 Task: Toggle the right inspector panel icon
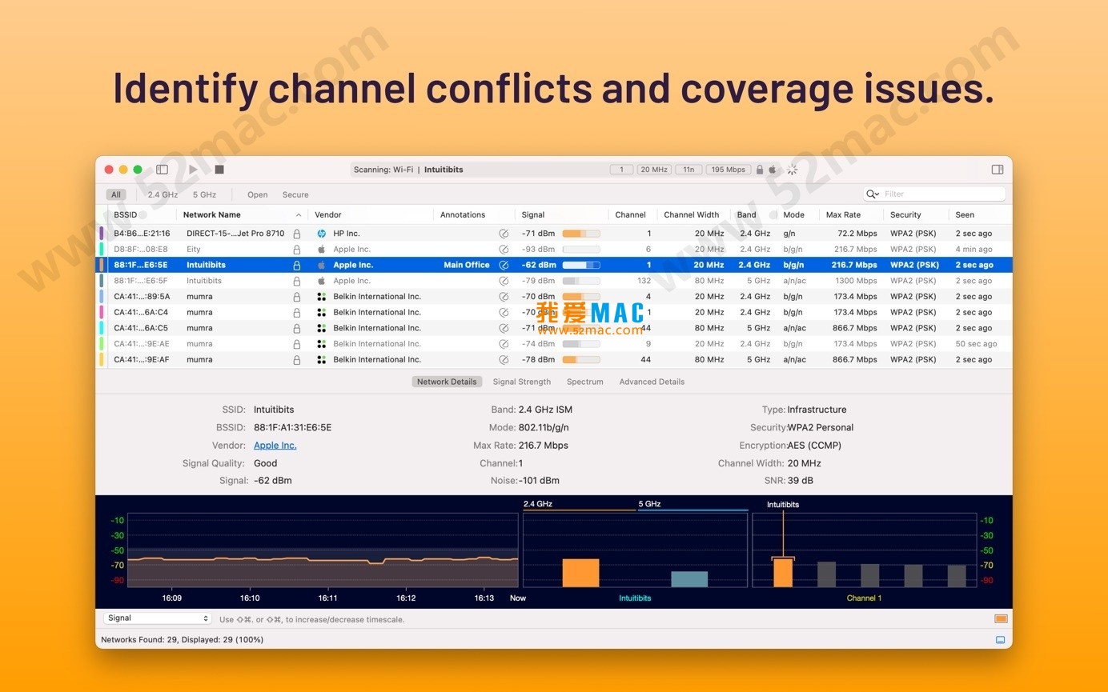997,170
